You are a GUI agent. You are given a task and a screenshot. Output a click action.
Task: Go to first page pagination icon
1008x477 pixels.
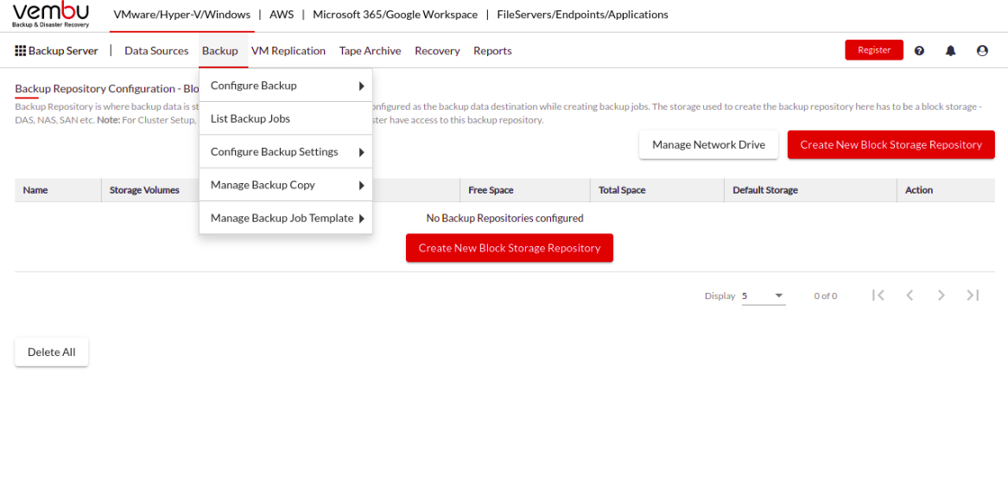[878, 295]
